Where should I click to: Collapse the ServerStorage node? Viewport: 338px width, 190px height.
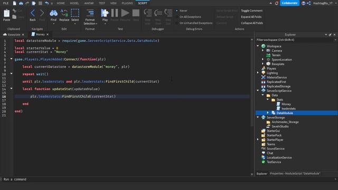pyautogui.click(x=258, y=117)
